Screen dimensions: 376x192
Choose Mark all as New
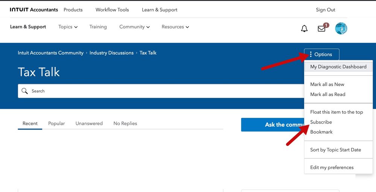pyautogui.click(x=327, y=84)
